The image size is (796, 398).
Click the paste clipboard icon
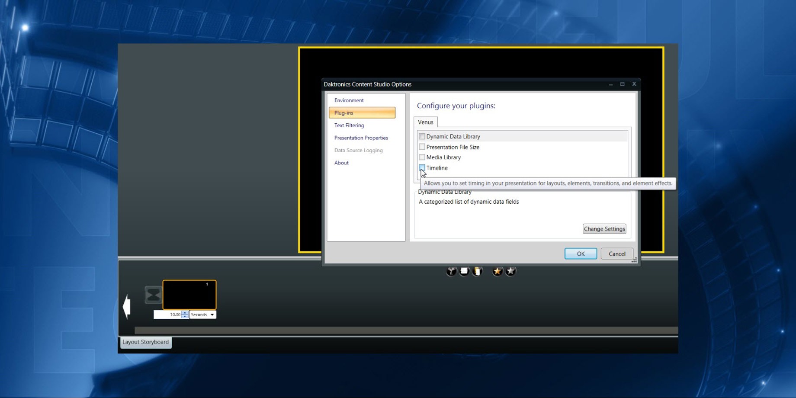[x=477, y=271]
